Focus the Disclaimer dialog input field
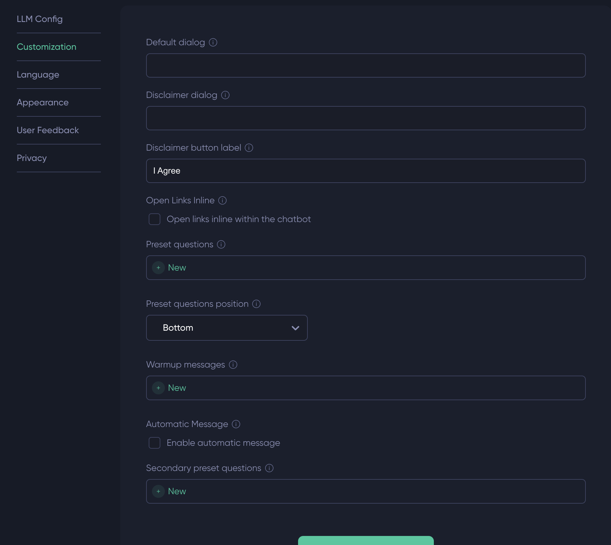The width and height of the screenshot is (611, 545). point(366,118)
